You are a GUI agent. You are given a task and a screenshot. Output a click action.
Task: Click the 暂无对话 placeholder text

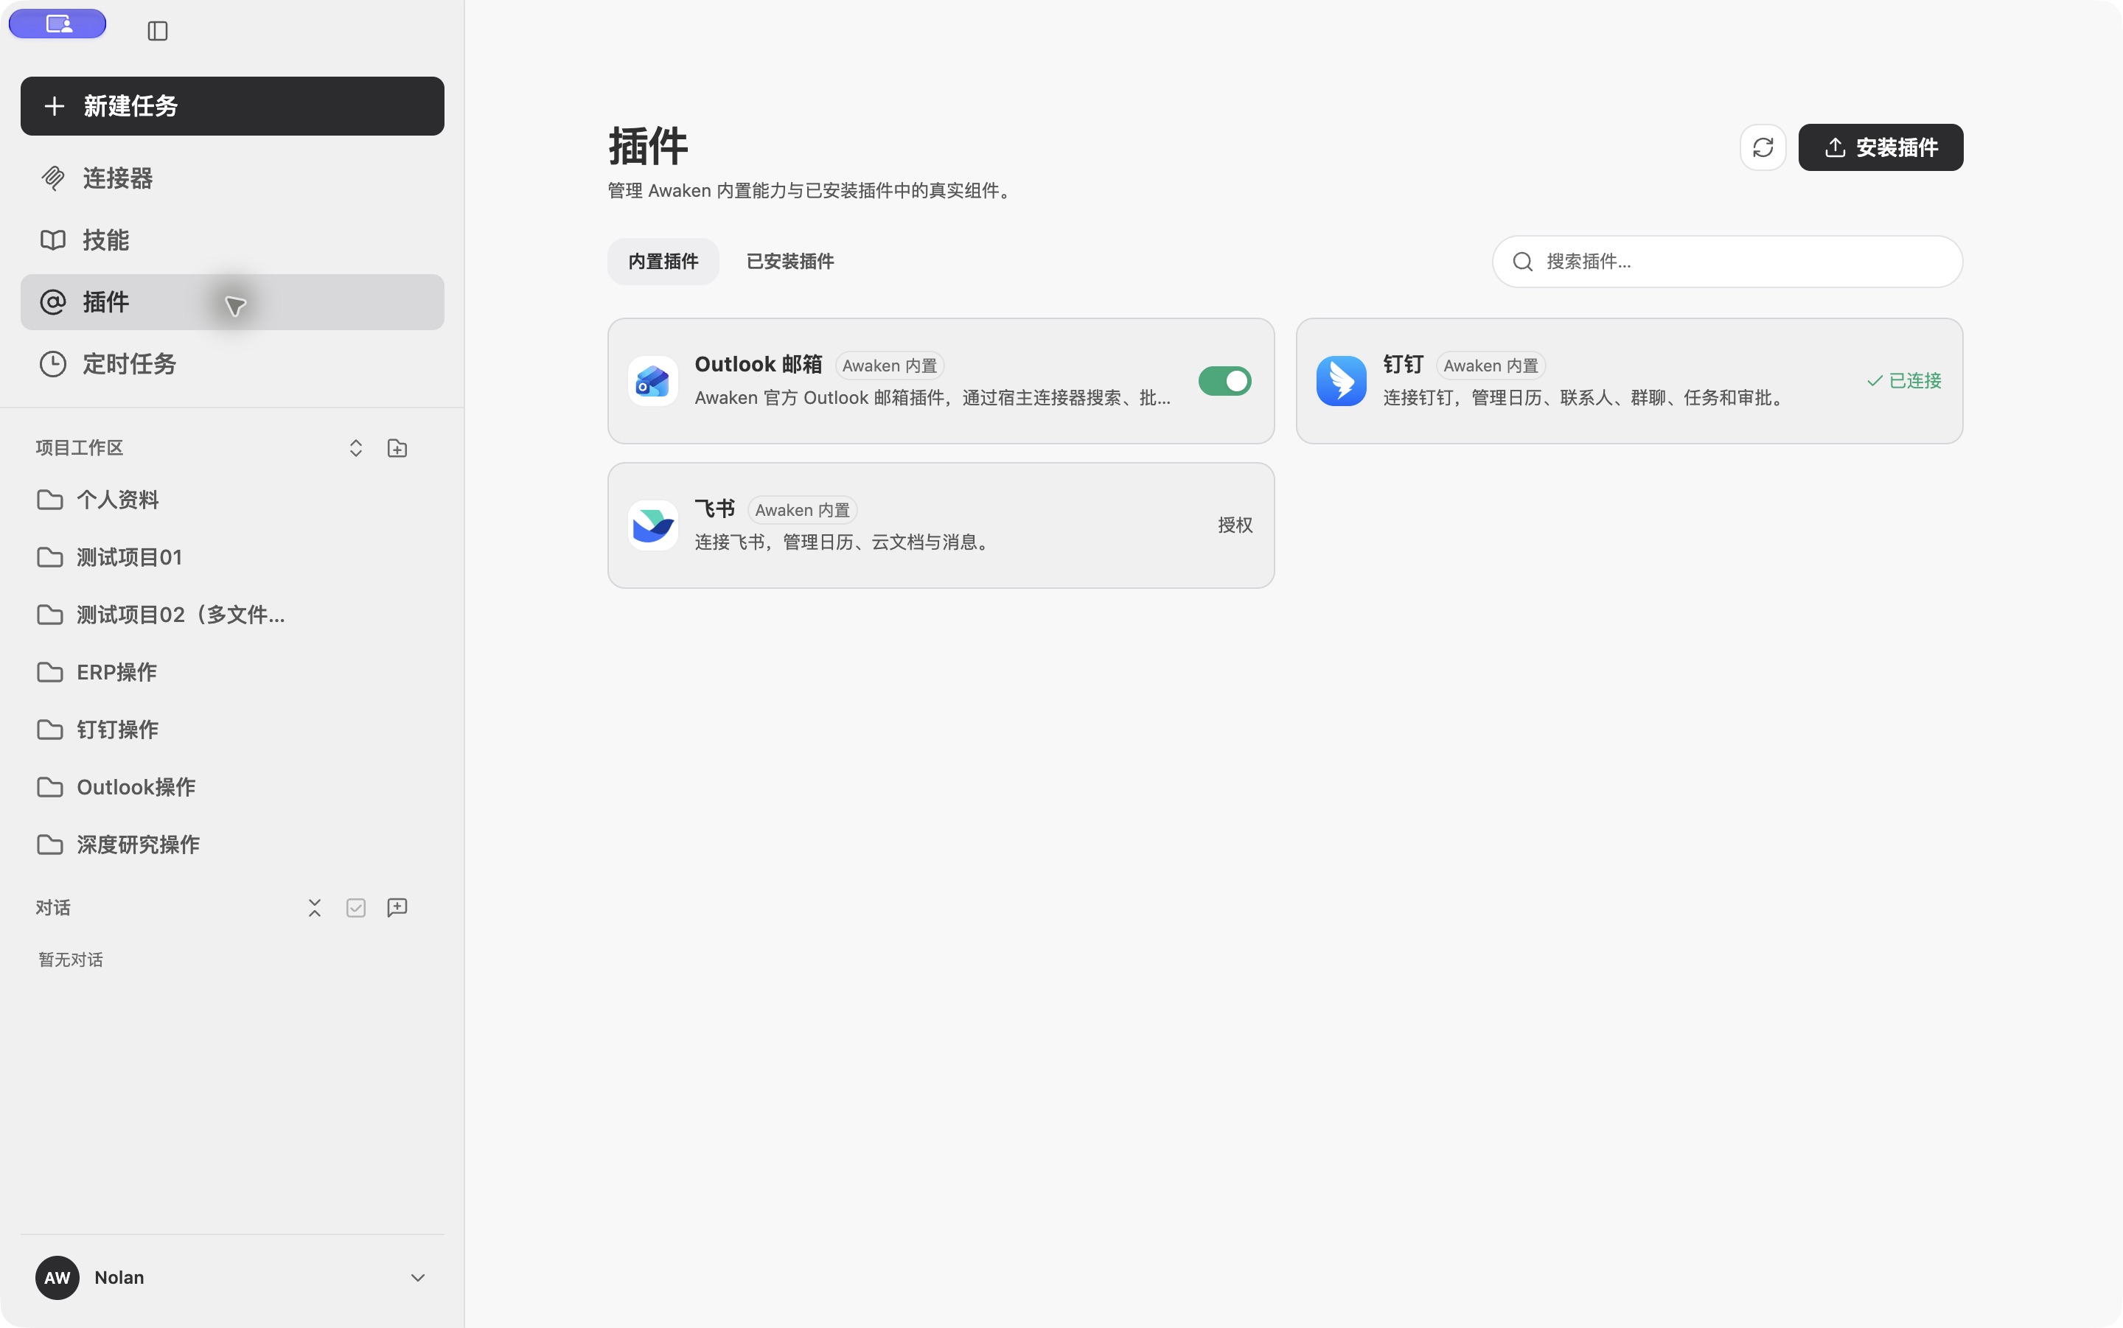(70, 960)
